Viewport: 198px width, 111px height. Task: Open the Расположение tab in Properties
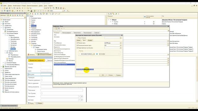[x=88, y=33]
